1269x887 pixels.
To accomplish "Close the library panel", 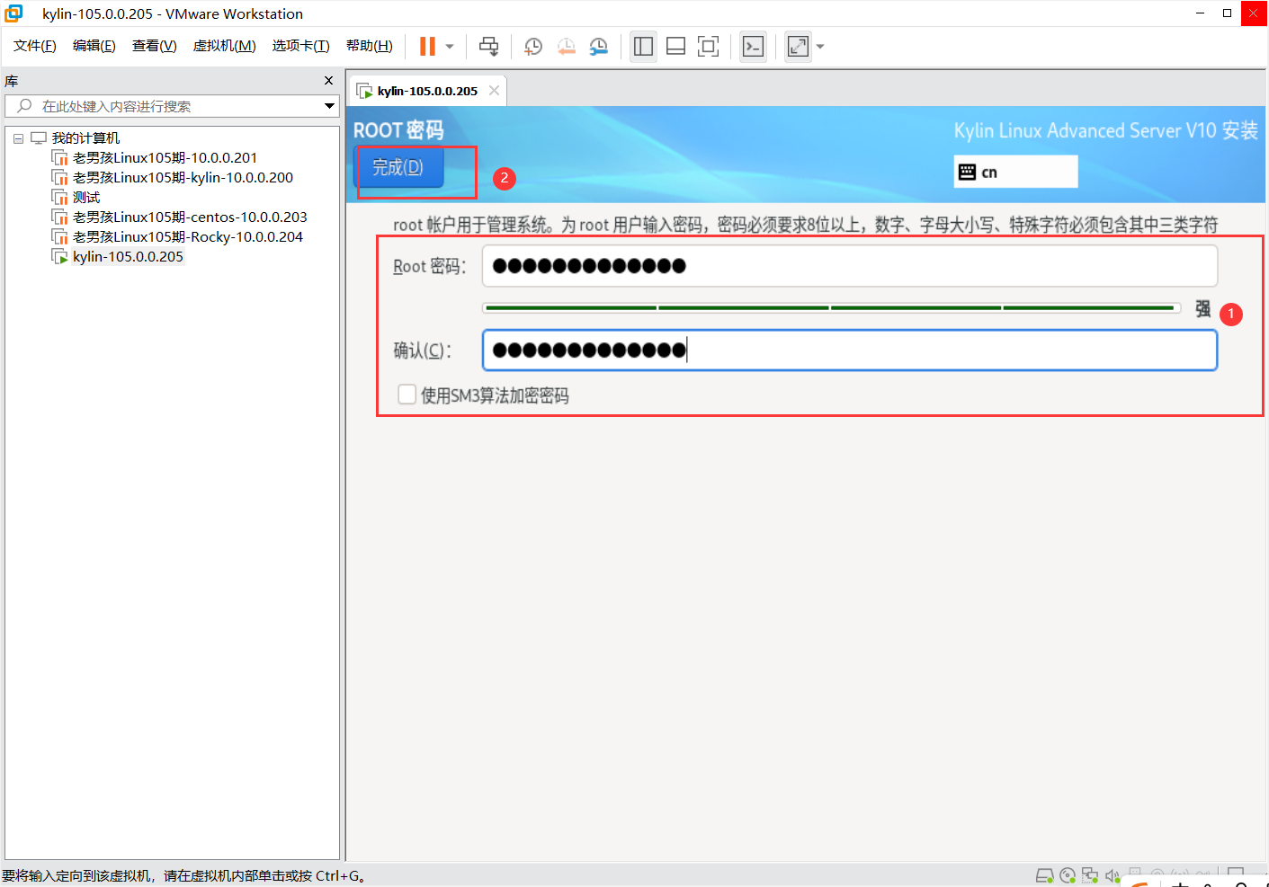I will coord(328,81).
